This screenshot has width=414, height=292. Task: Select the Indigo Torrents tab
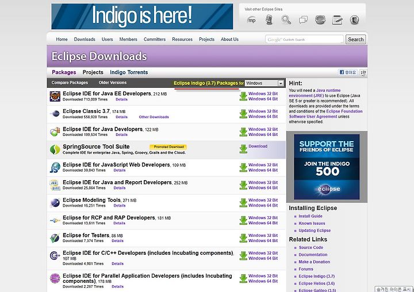129,72
